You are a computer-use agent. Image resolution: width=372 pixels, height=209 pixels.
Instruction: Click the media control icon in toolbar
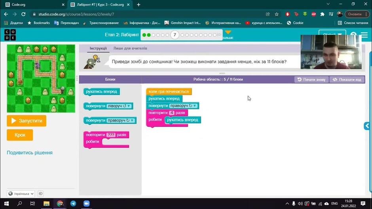(331, 14)
